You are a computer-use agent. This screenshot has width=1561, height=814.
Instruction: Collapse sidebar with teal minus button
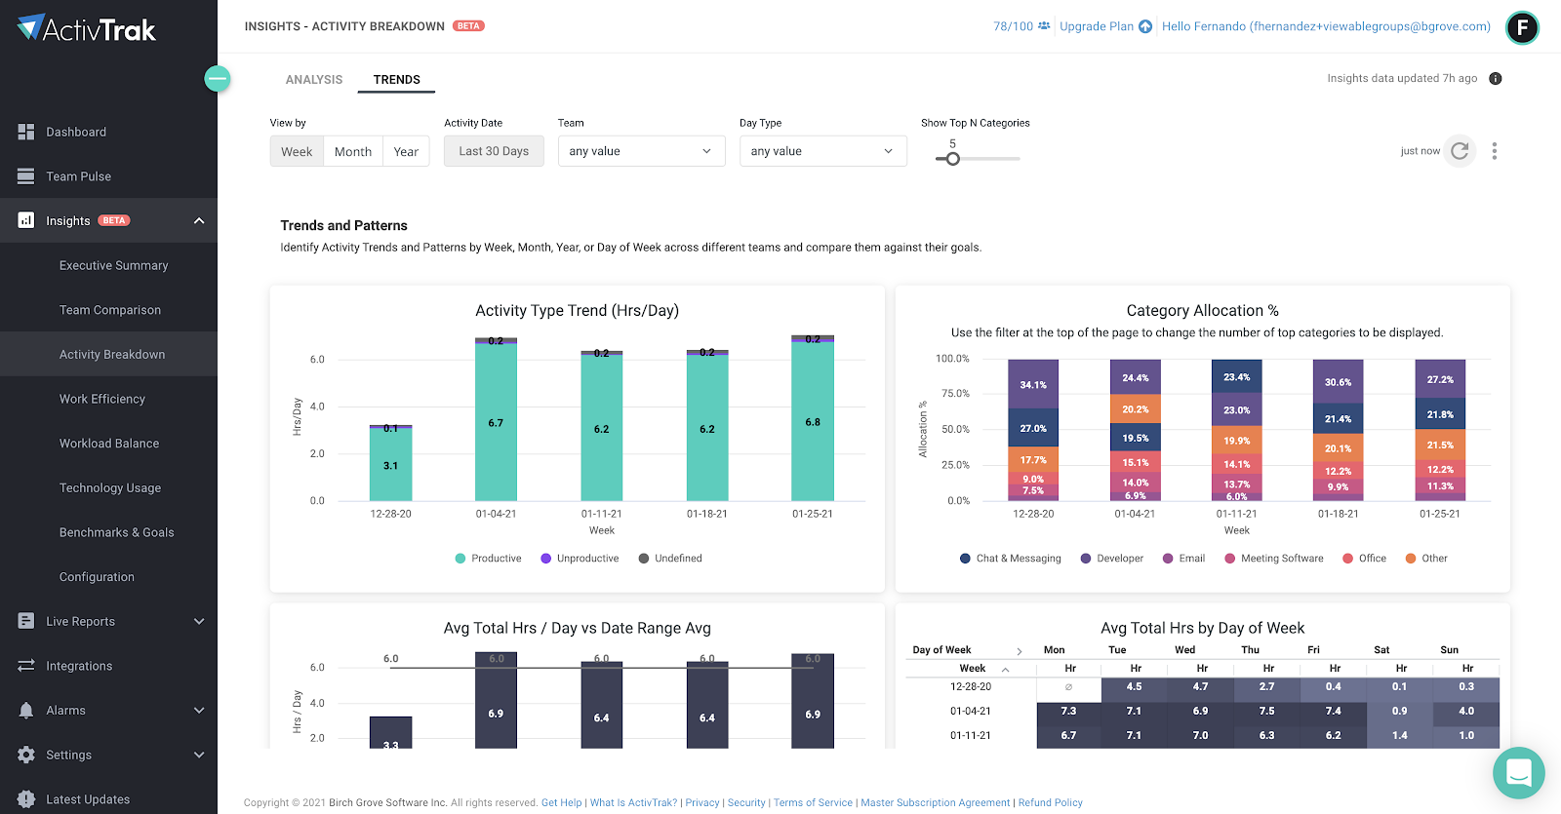pyautogui.click(x=218, y=79)
